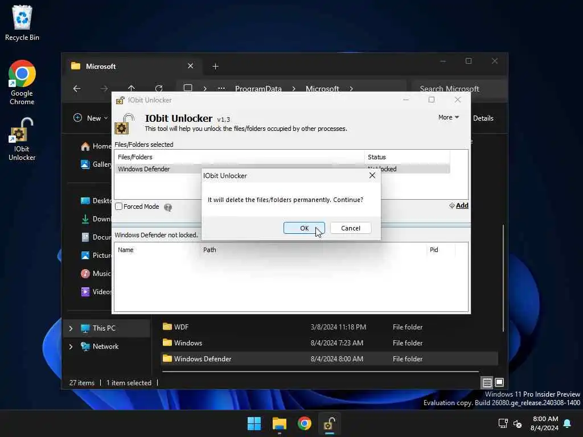Click the Path column header
The width and height of the screenshot is (583, 437).
coord(313,250)
